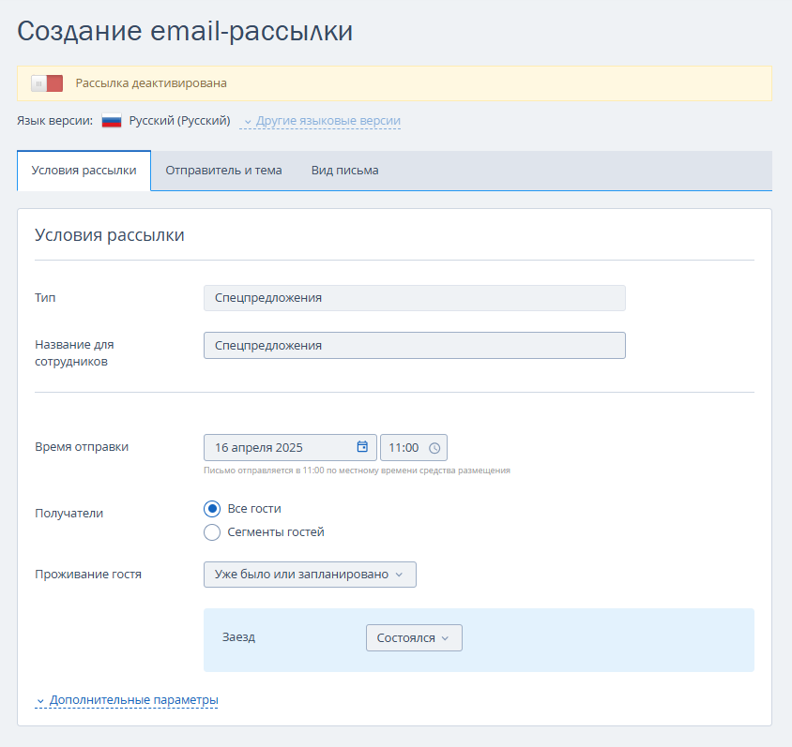Select the 'Все гости' radio button

(x=212, y=509)
